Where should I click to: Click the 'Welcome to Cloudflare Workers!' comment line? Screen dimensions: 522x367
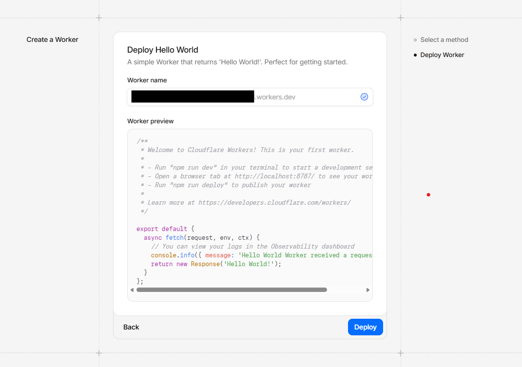tap(247, 150)
